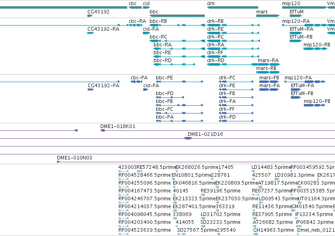
Task: Select EST RP004523639.5prime
Action: [x=144, y=231]
